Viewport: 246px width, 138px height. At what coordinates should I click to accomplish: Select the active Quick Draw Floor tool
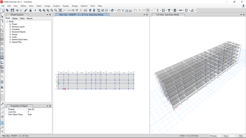coord(2,57)
